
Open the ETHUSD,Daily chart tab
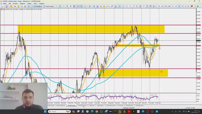(140, 105)
